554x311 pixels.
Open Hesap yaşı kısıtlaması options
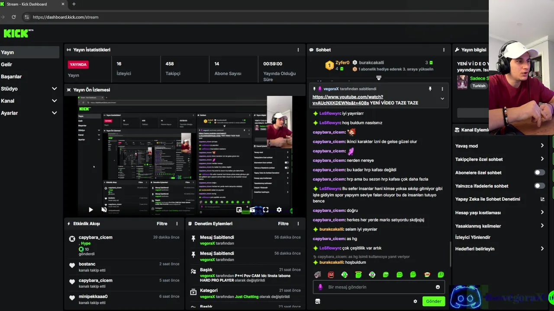(x=499, y=213)
